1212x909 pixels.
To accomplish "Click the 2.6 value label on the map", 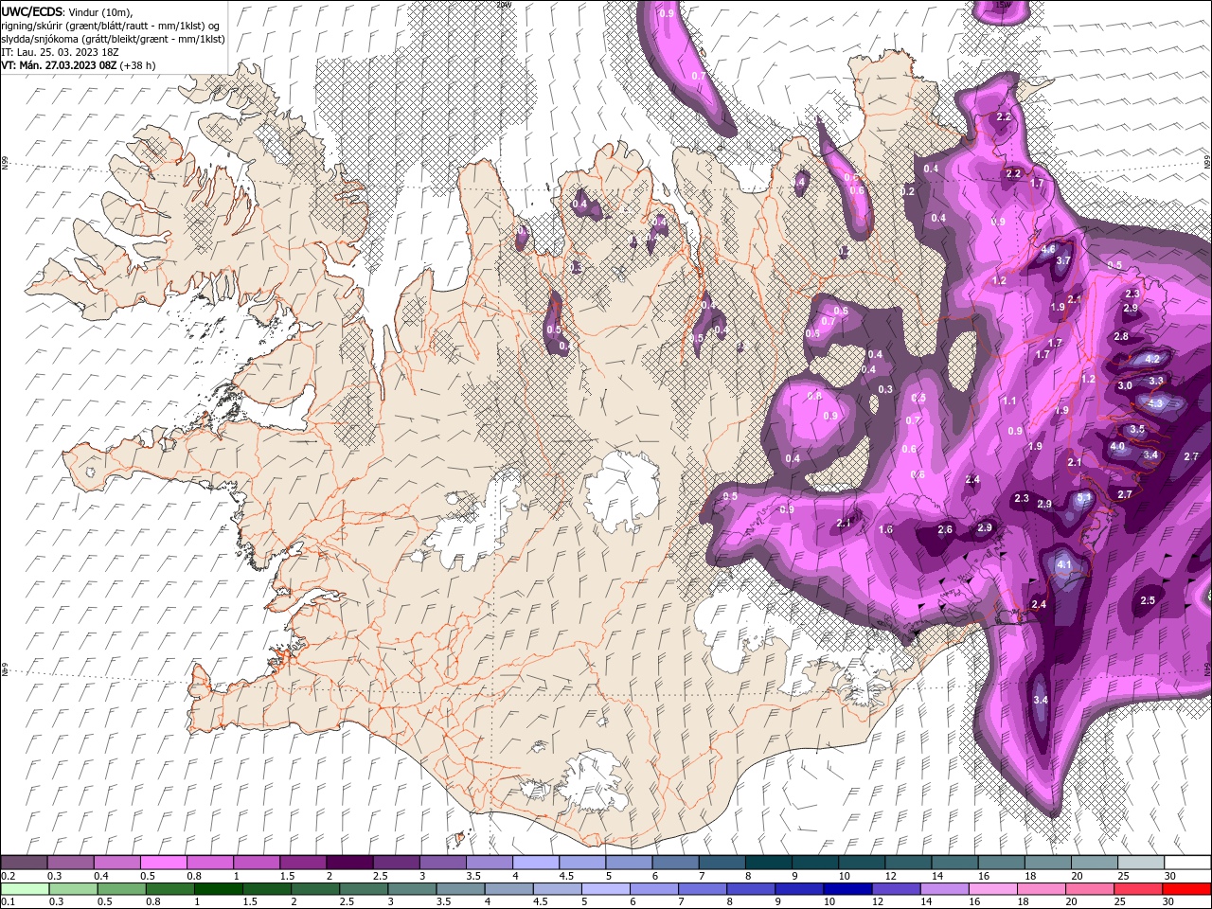I will pyautogui.click(x=945, y=530).
